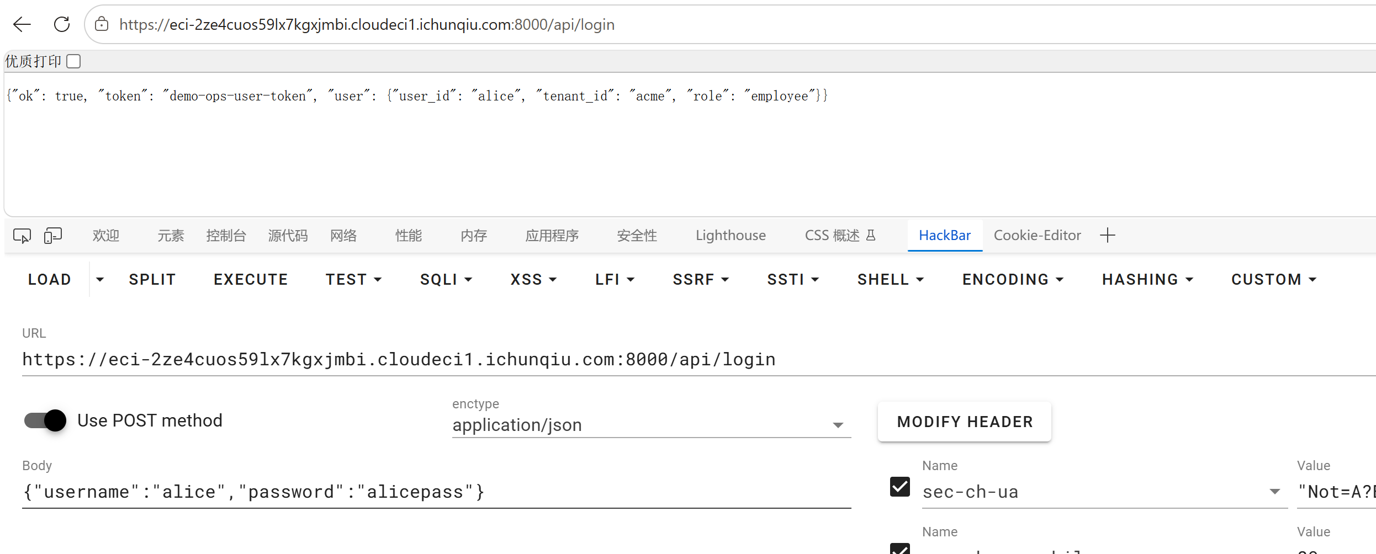Open the 安全性 tab
1376x554 pixels.
(x=637, y=236)
